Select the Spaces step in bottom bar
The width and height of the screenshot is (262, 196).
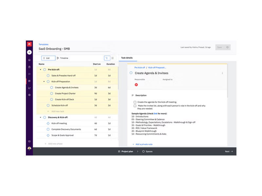147,152
